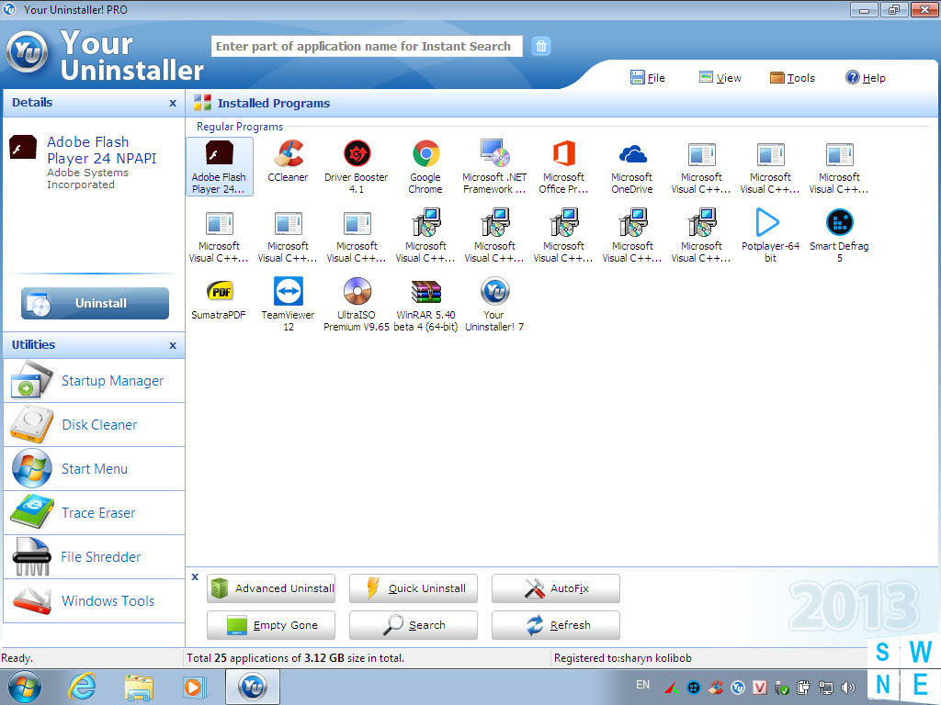Close the Utilities panel
The width and height of the screenshot is (941, 705).
tap(173, 345)
